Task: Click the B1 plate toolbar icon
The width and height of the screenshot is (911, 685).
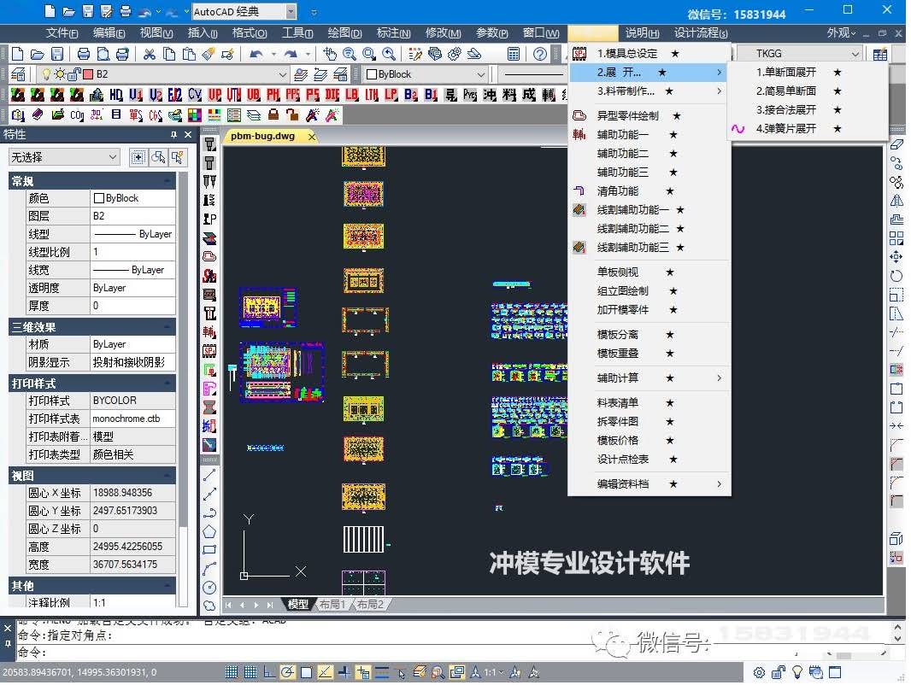Action: [x=431, y=95]
